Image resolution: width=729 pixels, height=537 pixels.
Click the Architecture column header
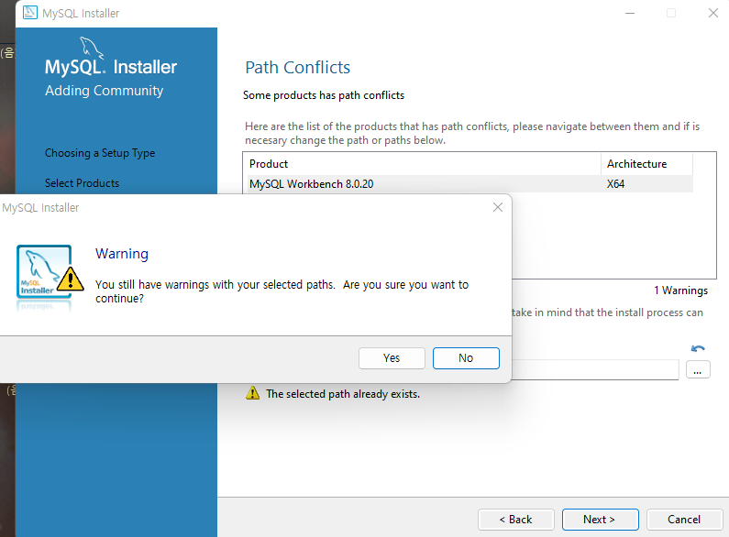pyautogui.click(x=646, y=164)
